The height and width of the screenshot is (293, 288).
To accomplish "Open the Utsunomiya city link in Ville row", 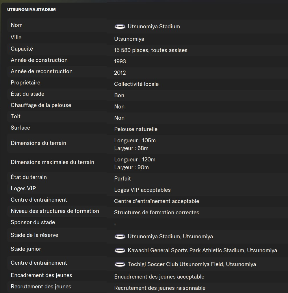I will coord(129,39).
